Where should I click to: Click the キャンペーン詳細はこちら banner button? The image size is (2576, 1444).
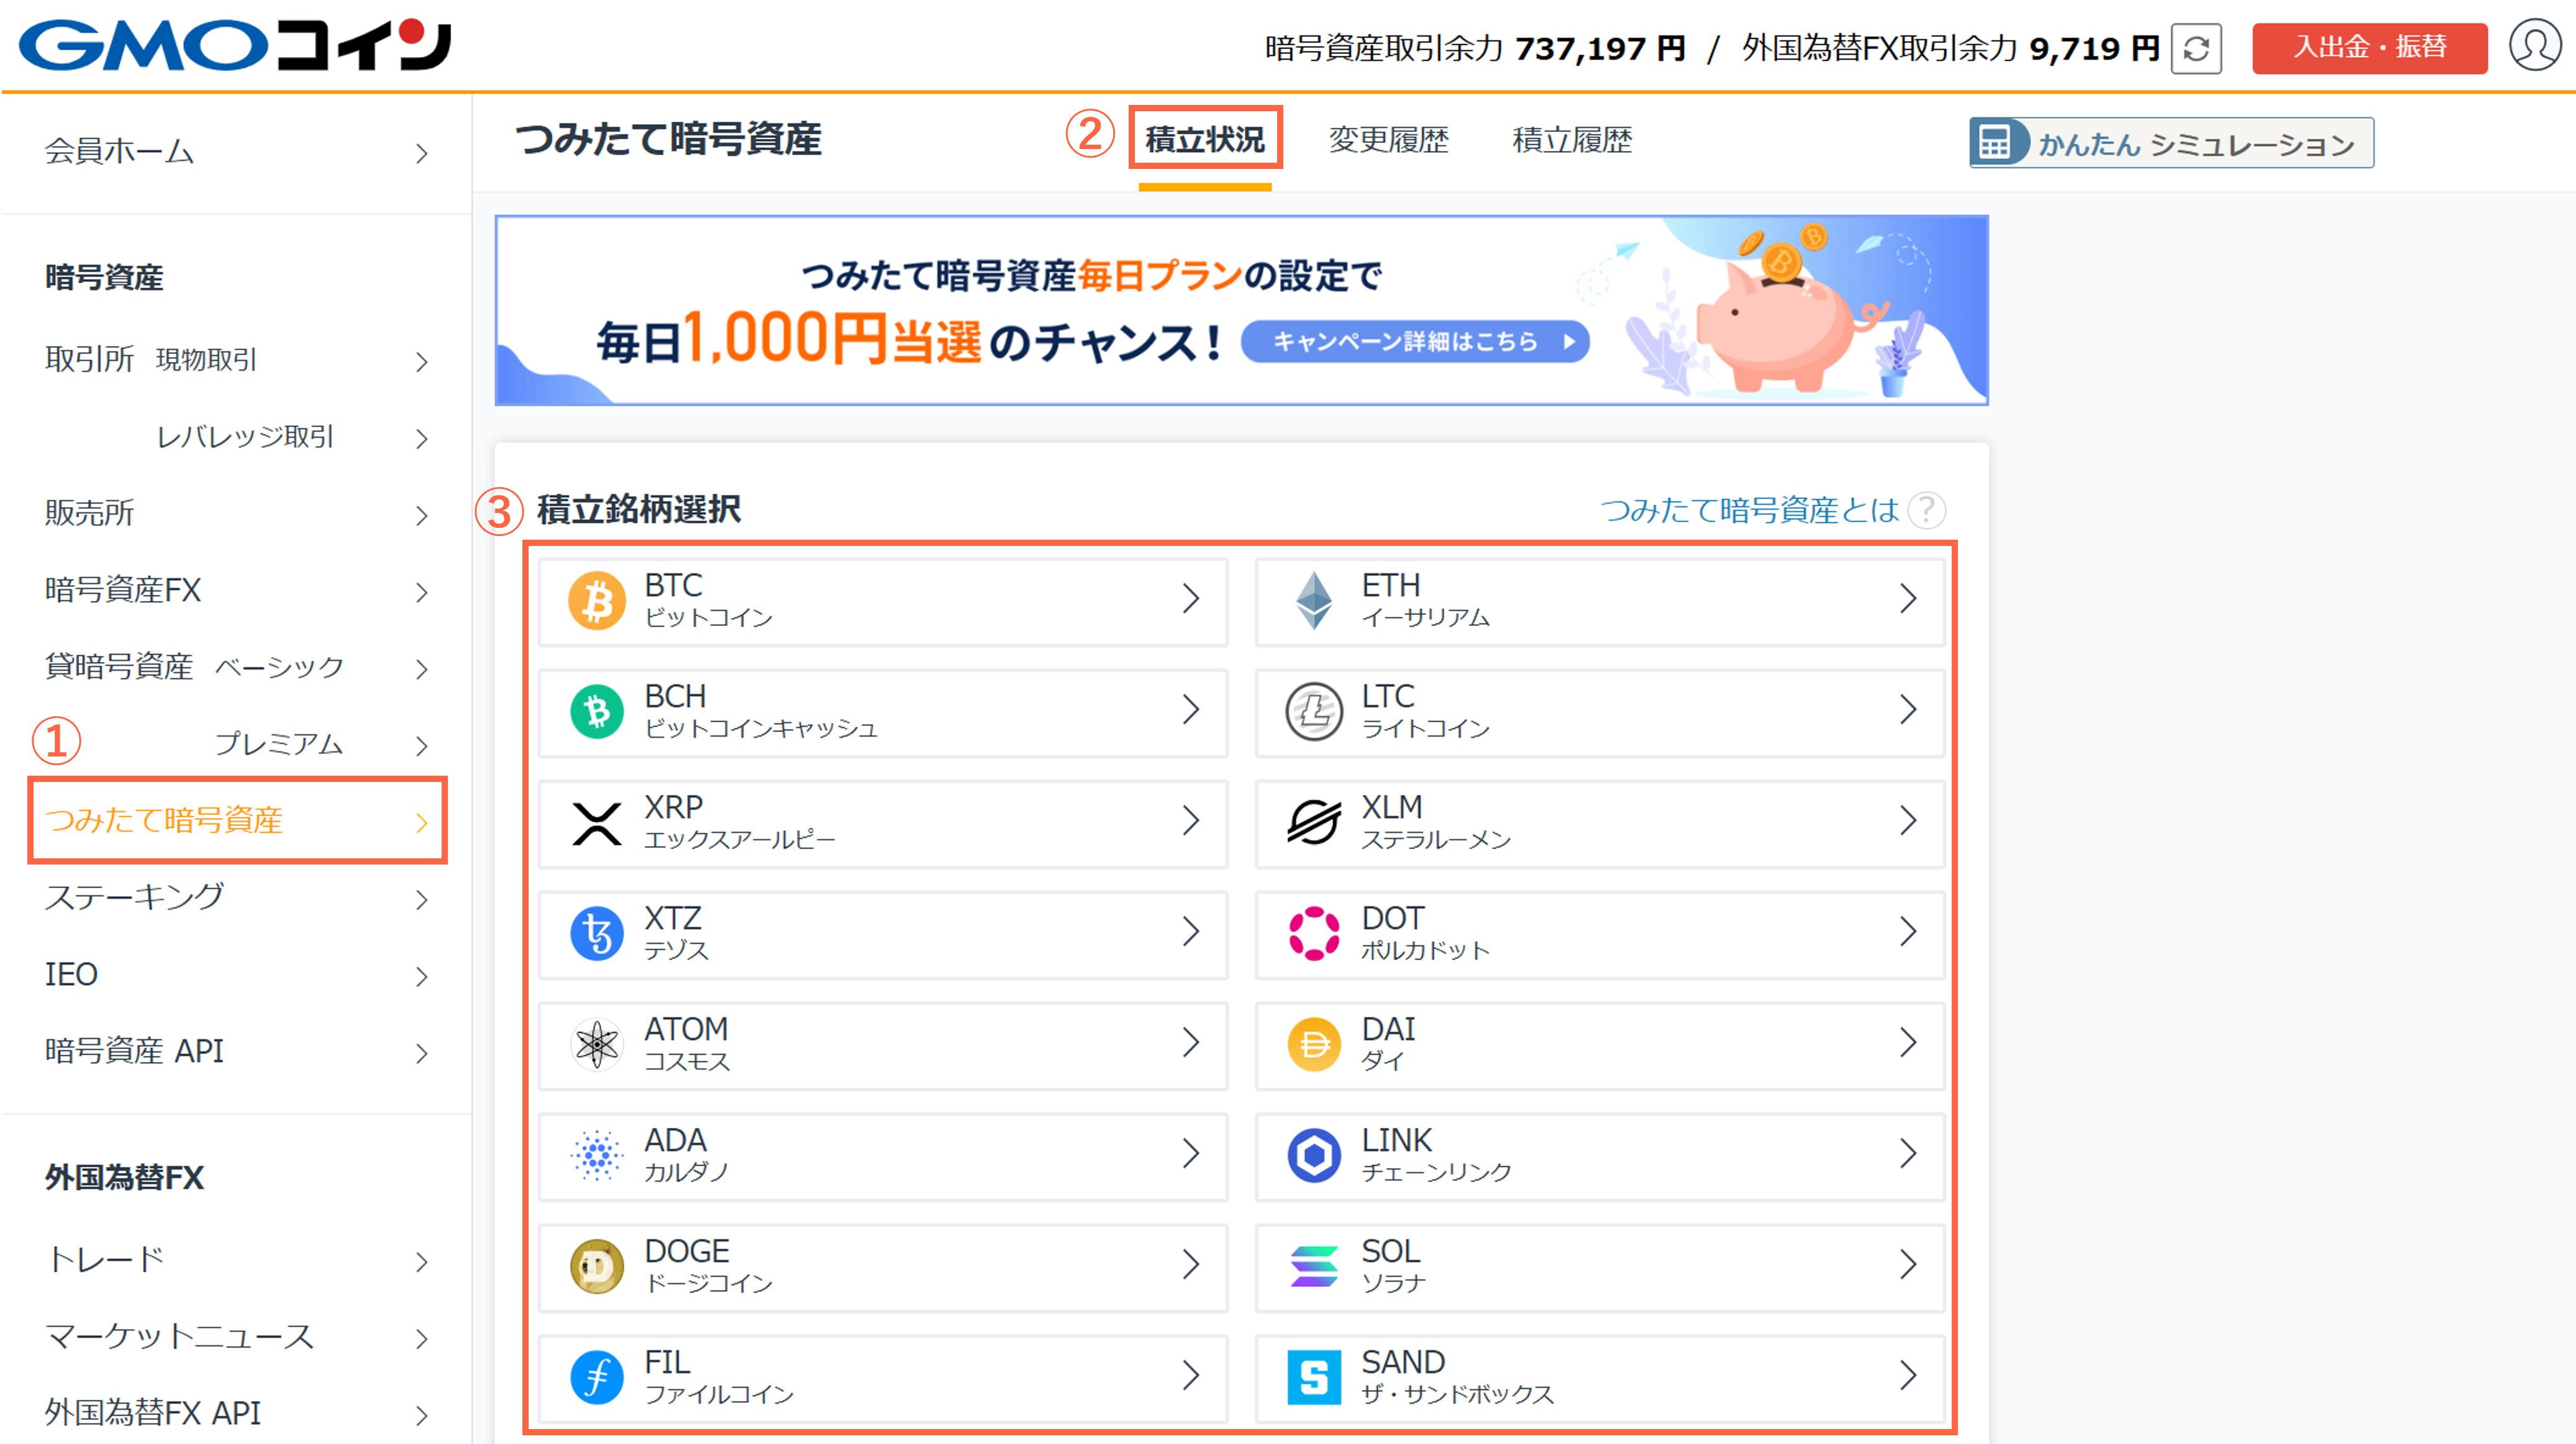click(1415, 342)
